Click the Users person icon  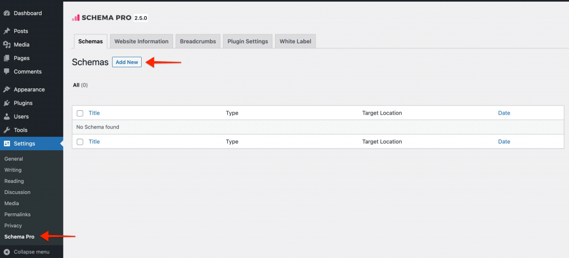tap(7, 117)
